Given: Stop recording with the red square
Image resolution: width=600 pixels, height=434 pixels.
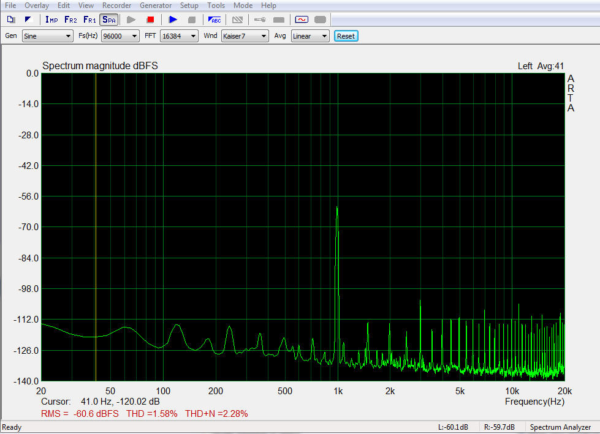Looking at the screenshot, I should click(150, 20).
